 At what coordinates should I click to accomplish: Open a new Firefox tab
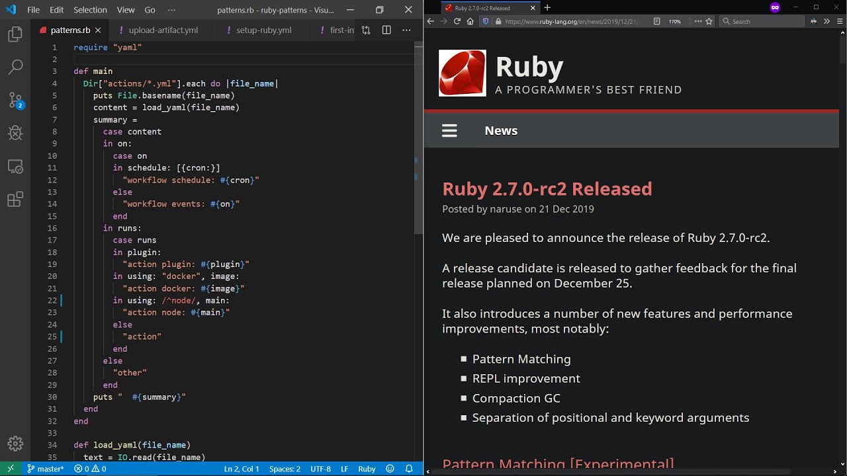click(547, 8)
